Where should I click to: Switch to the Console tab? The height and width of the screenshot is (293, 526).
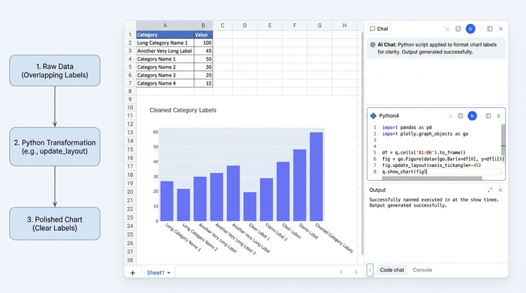(422, 270)
